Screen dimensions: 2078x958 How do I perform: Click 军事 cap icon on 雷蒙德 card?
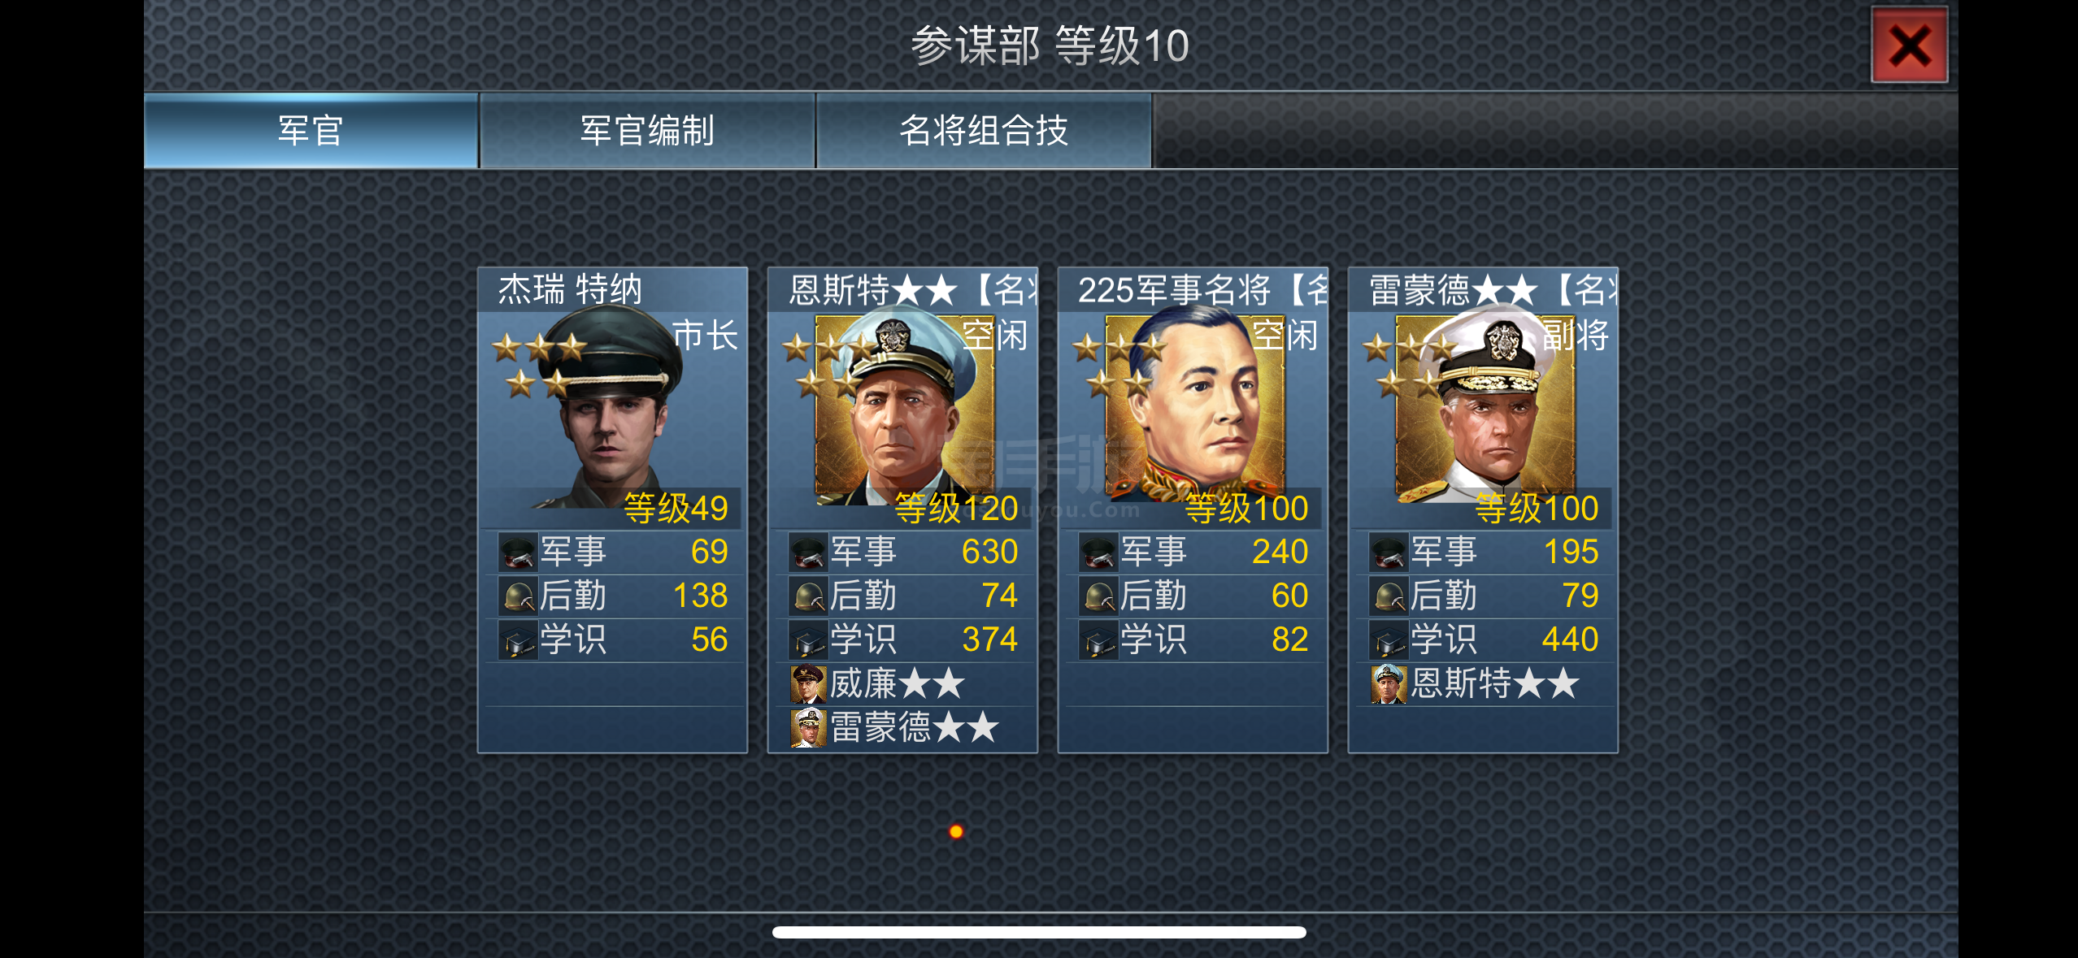(x=1389, y=553)
